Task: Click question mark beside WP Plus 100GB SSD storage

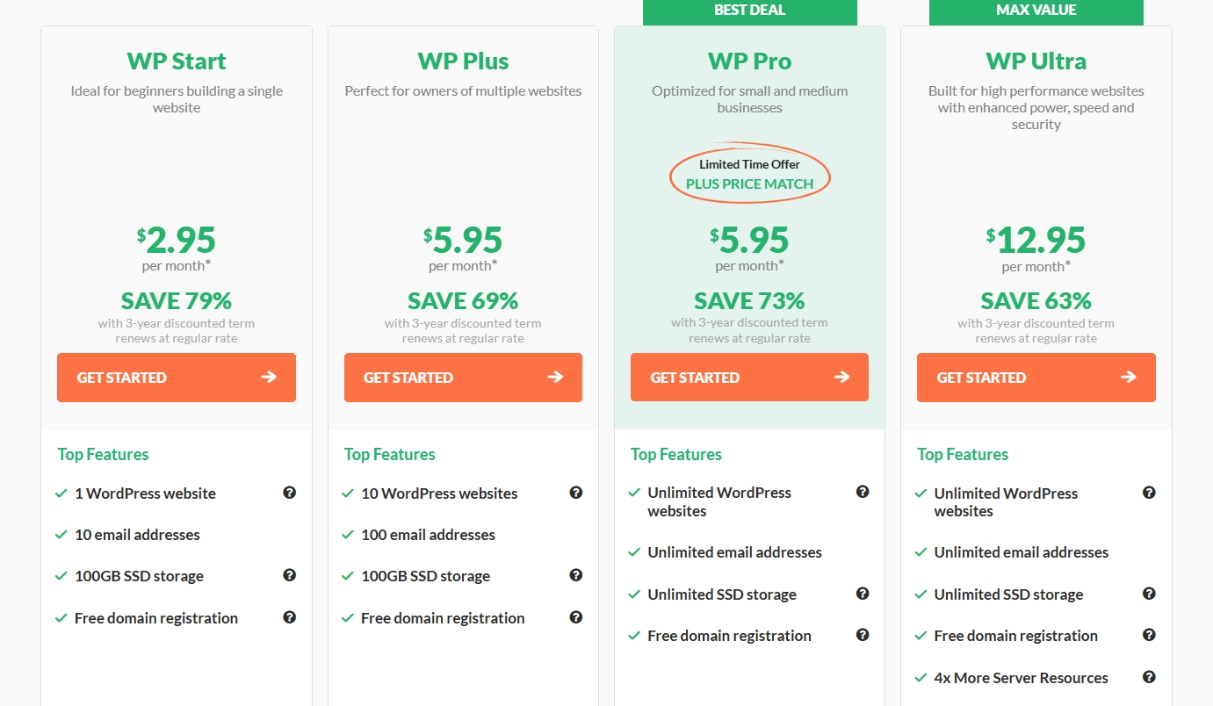Action: click(575, 575)
